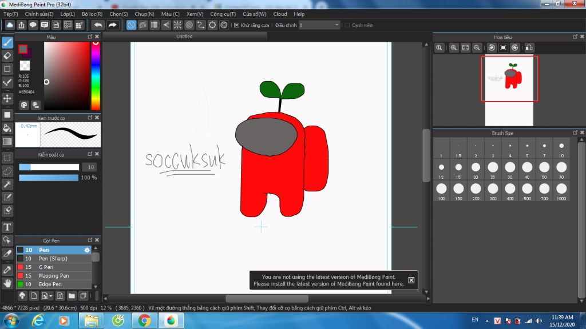Zoom out in the navigator panel

click(477, 48)
